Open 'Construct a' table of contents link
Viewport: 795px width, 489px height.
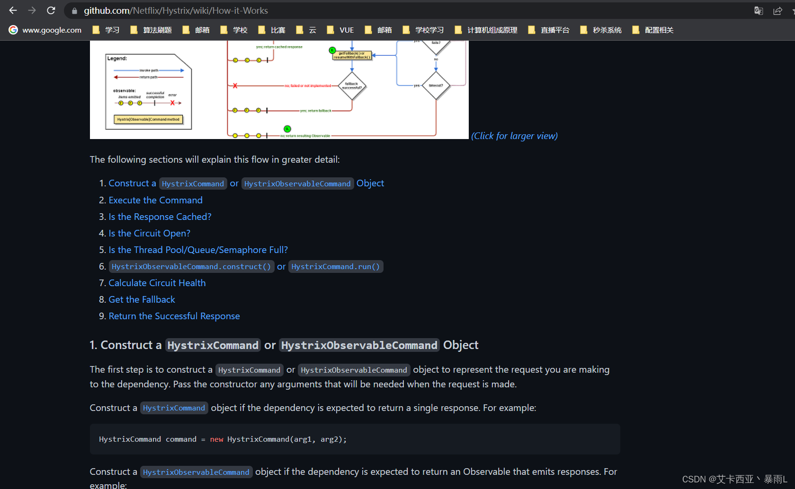[x=132, y=183]
